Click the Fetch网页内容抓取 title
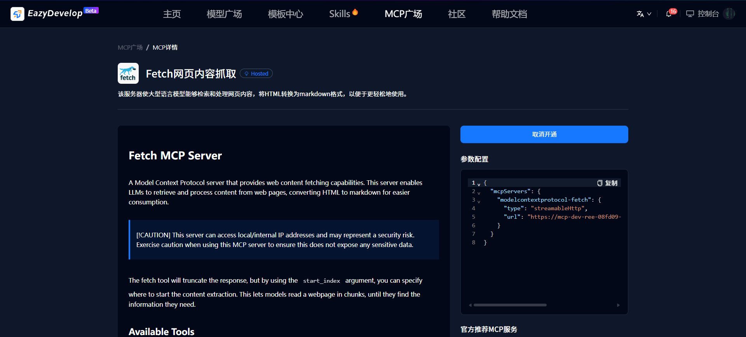The image size is (746, 337). pos(191,74)
